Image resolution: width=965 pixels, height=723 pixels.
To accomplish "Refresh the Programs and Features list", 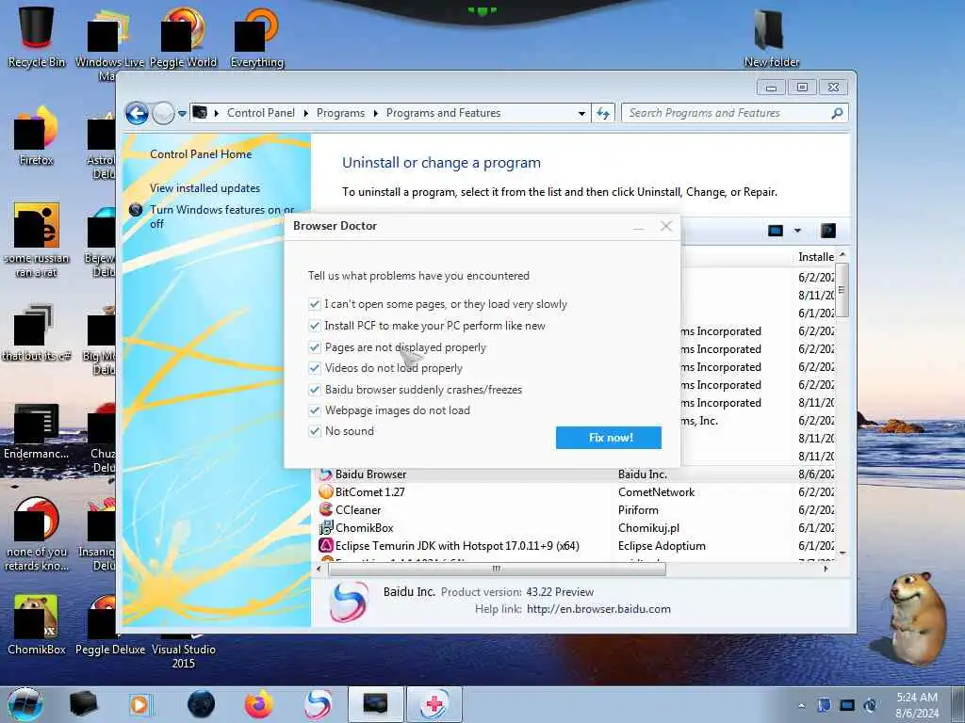I will click(x=603, y=113).
